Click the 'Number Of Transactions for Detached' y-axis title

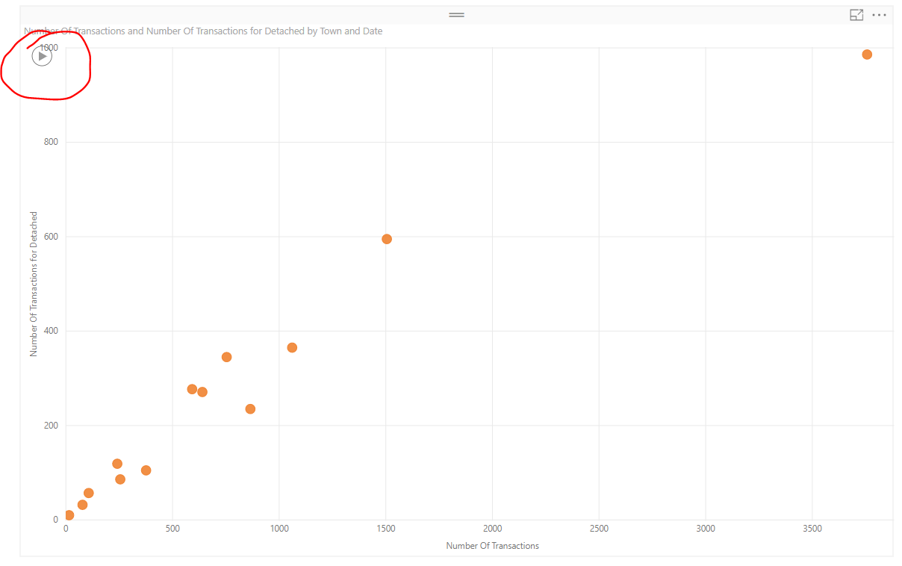(34, 284)
